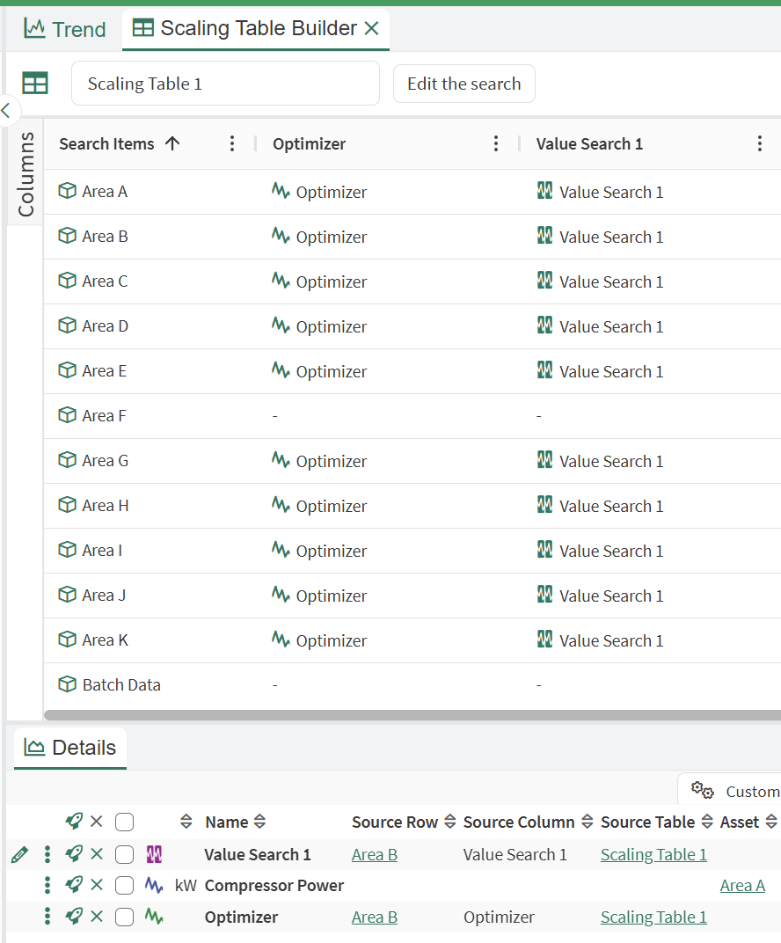Click the rocket icon for Compressor Power
The width and height of the screenshot is (781, 943).
(74, 885)
